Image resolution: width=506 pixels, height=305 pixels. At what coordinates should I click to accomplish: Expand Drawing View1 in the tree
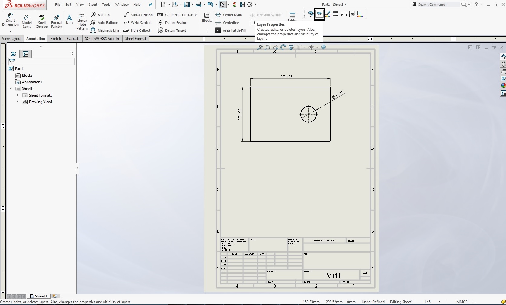18,102
